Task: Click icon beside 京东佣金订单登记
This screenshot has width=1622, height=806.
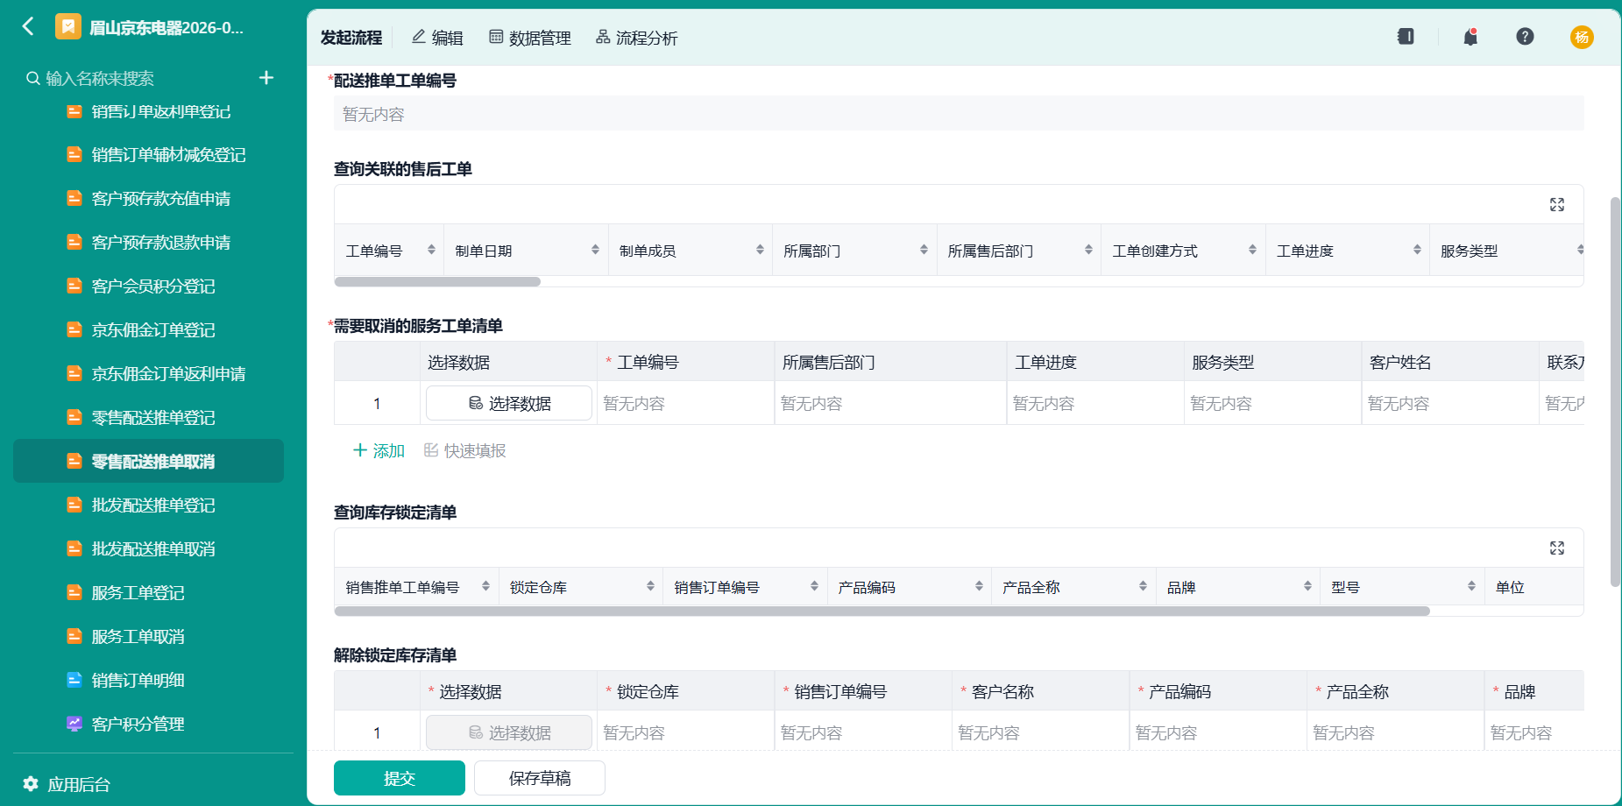Action: coord(74,329)
